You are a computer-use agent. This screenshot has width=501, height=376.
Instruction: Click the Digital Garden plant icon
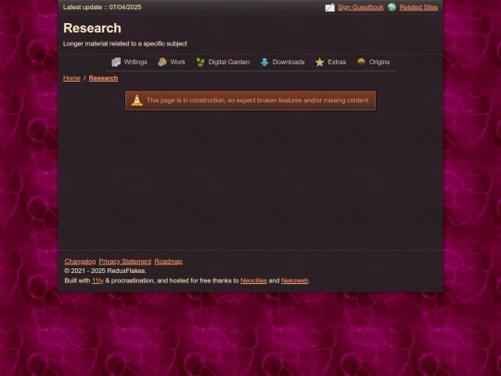[200, 62]
